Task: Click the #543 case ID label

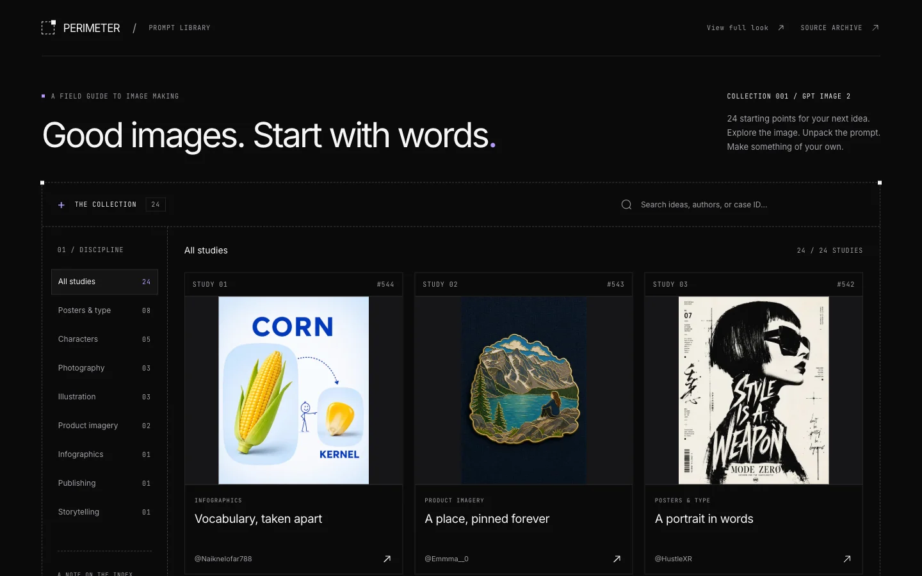Action: click(615, 284)
